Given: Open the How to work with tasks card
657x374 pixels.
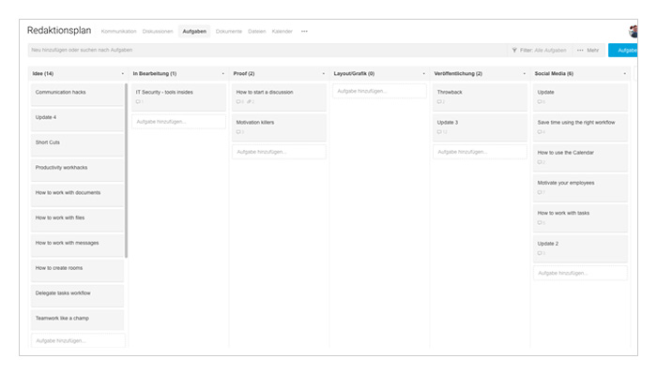Looking at the screenshot, I should [x=580, y=218].
